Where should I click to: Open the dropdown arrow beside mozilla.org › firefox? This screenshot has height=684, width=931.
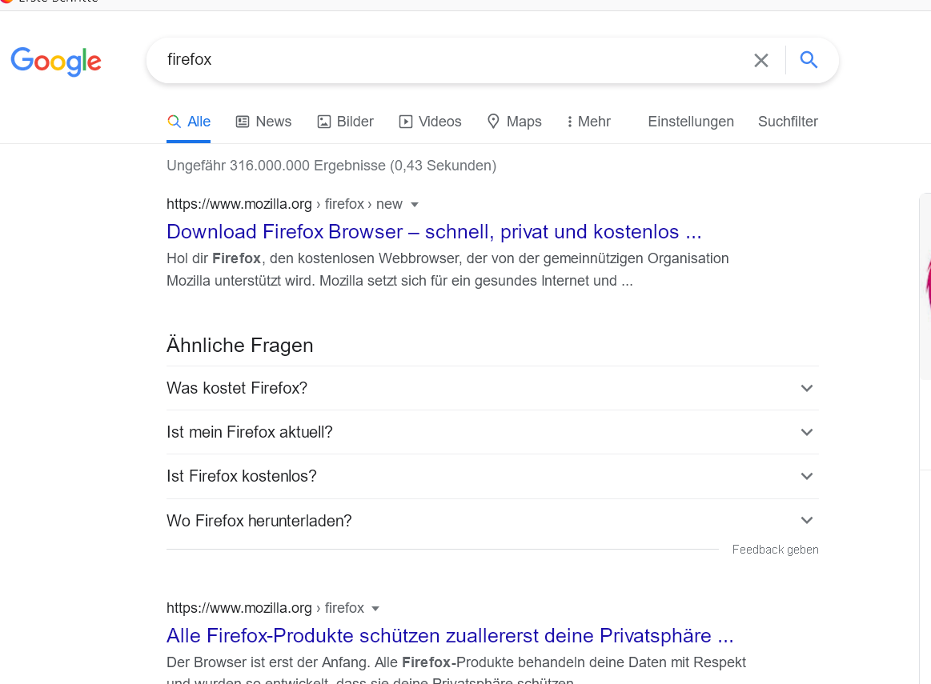click(376, 609)
